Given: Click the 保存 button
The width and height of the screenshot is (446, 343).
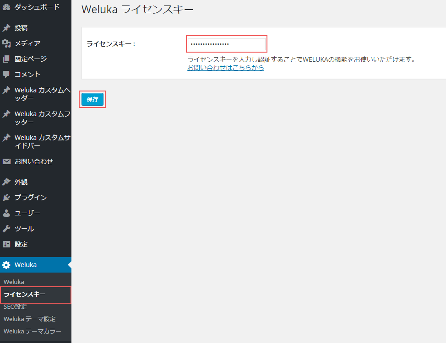Looking at the screenshot, I should coord(92,99).
